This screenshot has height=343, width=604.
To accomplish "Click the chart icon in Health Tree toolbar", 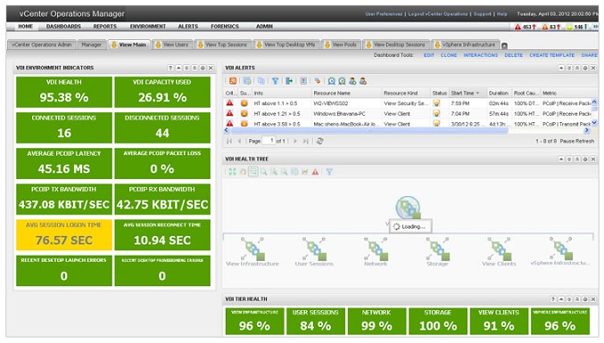I will (305, 172).
